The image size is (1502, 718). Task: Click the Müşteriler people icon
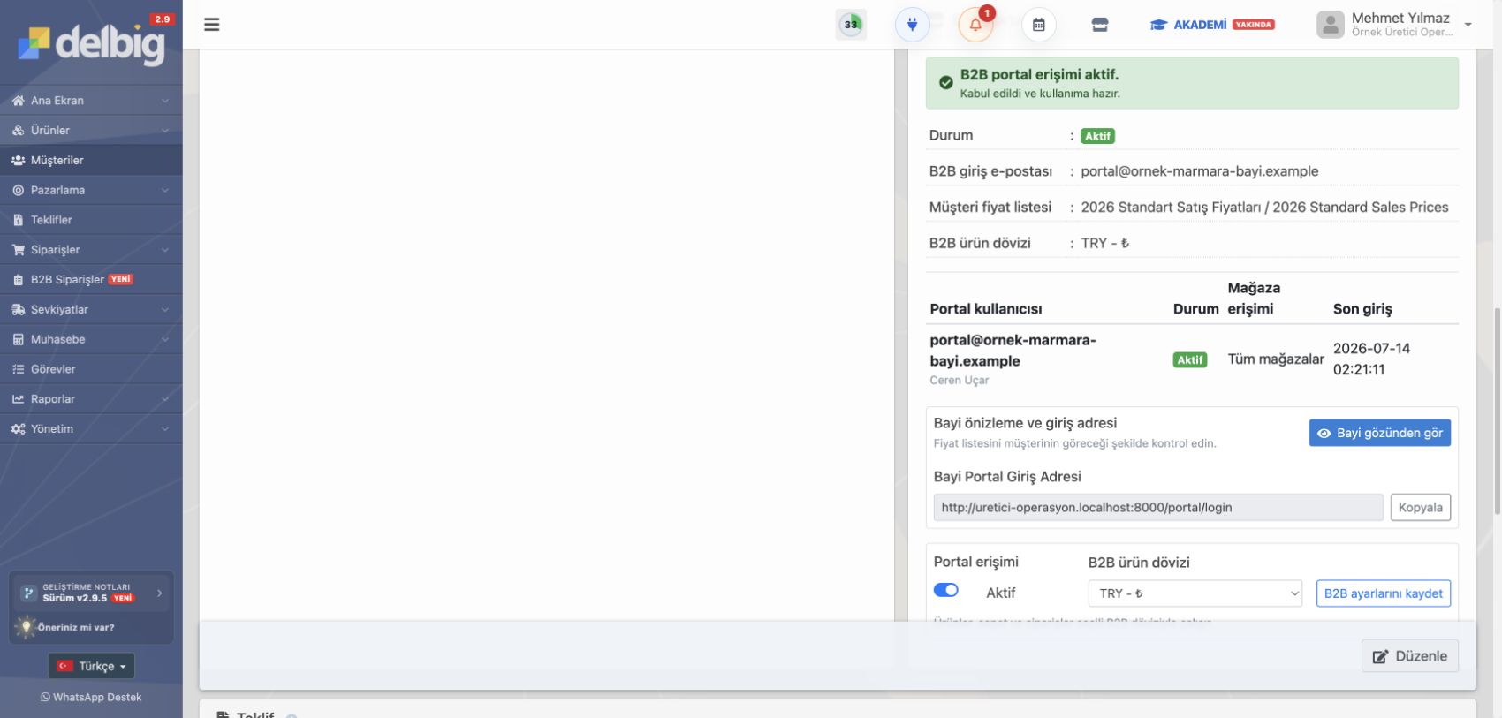pos(18,161)
